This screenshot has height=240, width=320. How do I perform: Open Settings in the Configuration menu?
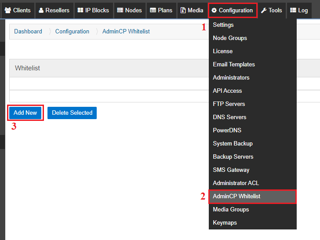(223, 25)
